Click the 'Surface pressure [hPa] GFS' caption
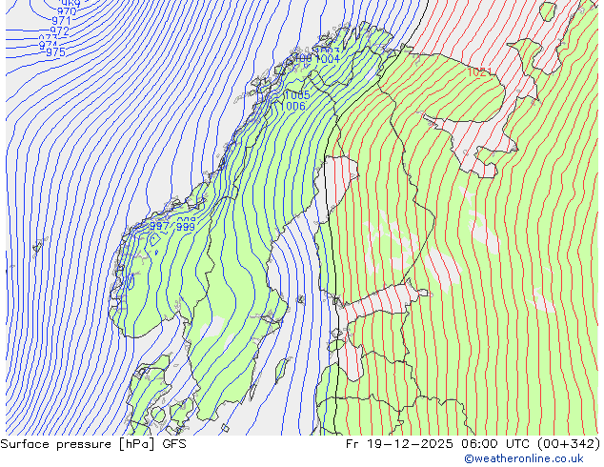Image resolution: width=604 pixels, height=467 pixels. point(93,444)
